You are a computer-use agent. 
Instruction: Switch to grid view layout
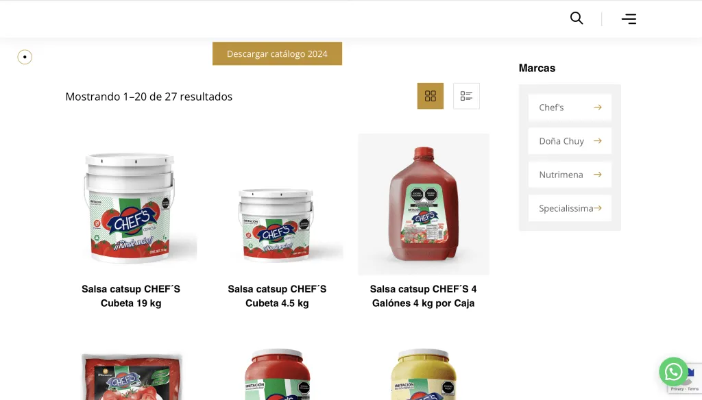(x=431, y=96)
